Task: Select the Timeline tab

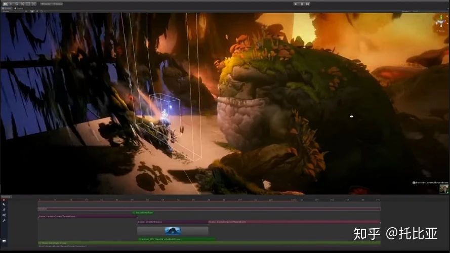Action: 6,197
